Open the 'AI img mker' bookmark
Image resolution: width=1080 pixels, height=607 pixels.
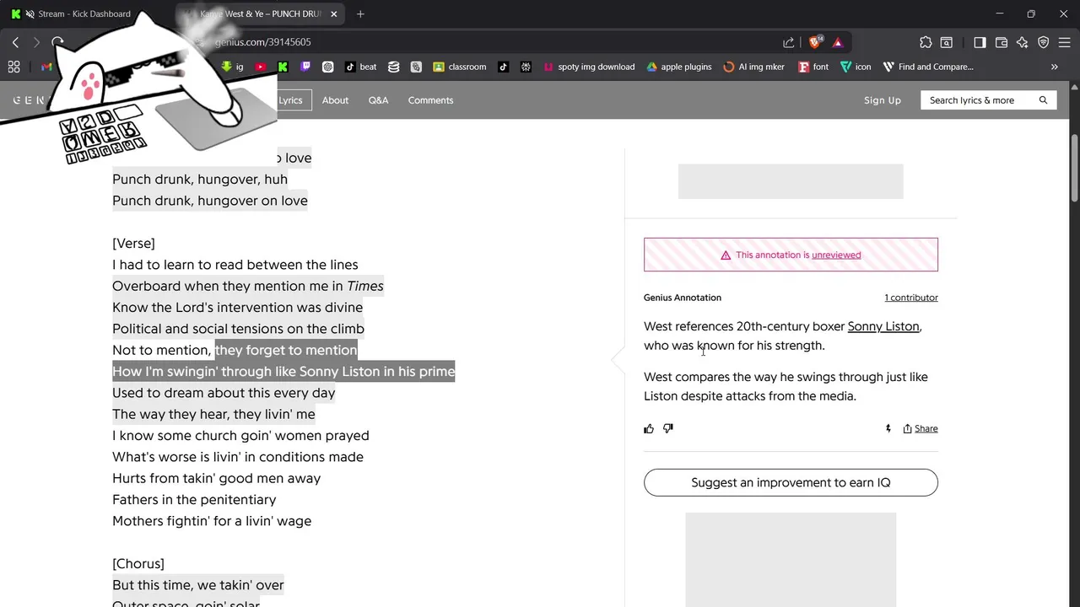754,67
